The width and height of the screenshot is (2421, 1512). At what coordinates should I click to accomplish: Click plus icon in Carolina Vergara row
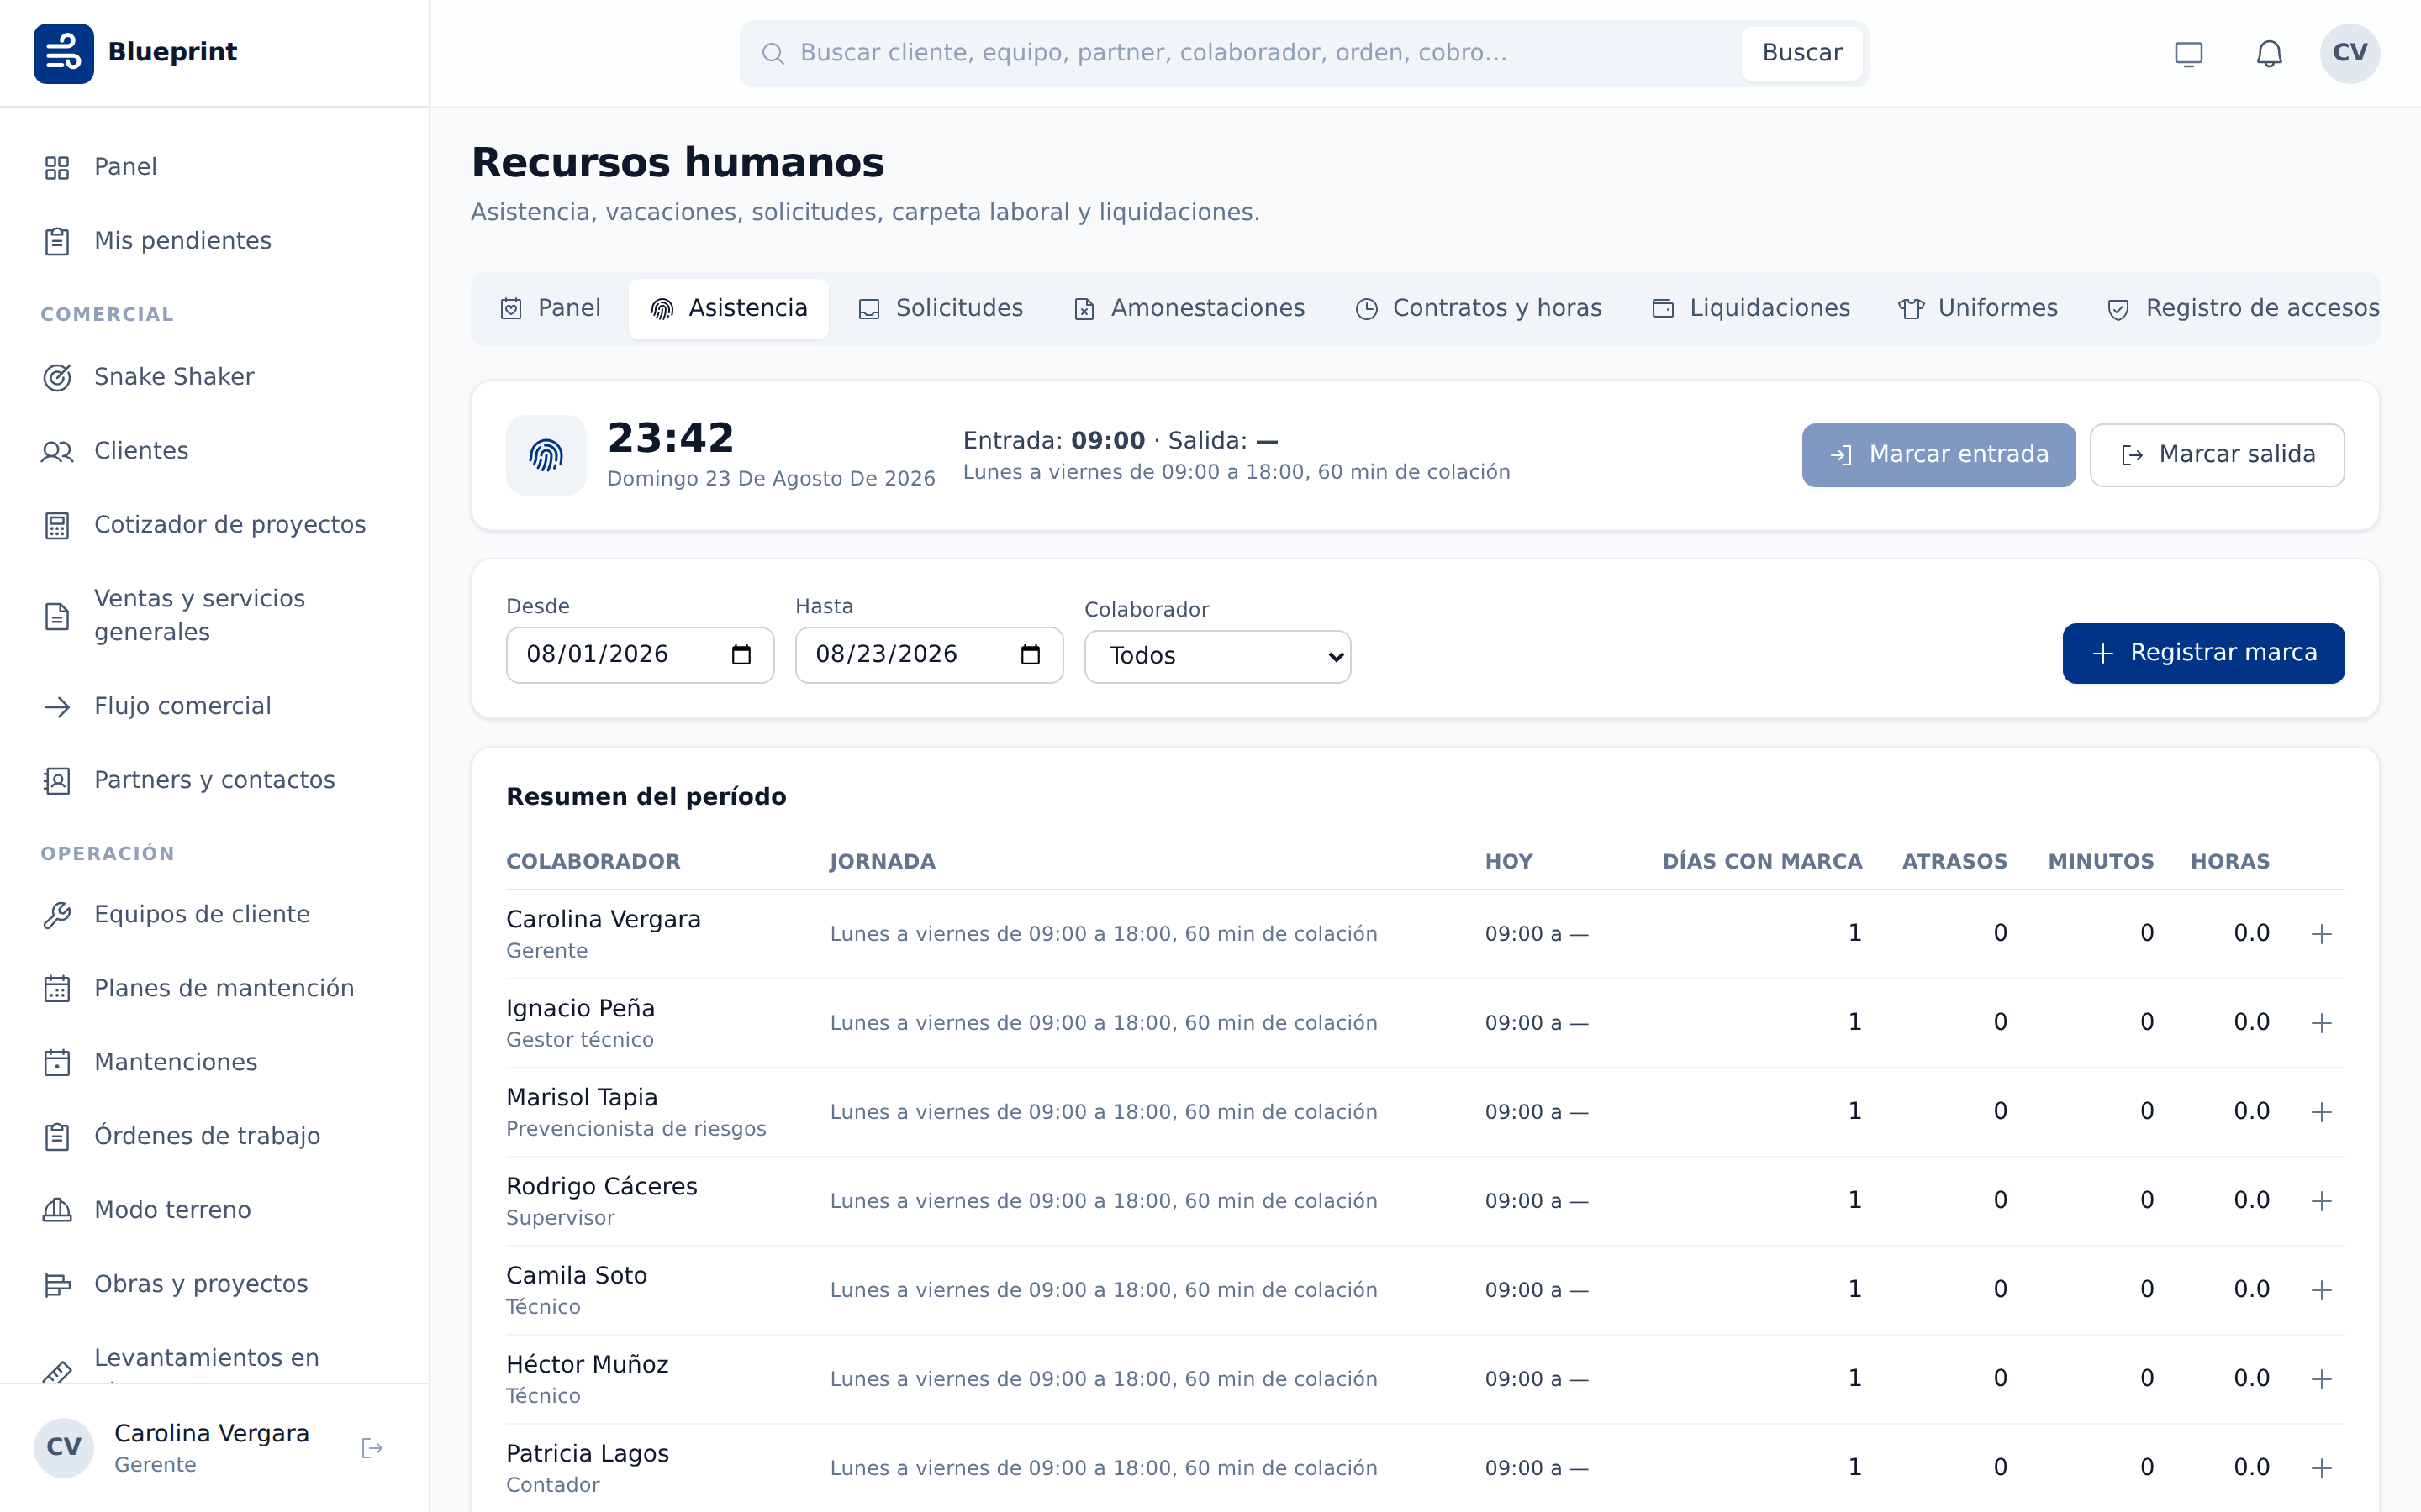(2322, 934)
